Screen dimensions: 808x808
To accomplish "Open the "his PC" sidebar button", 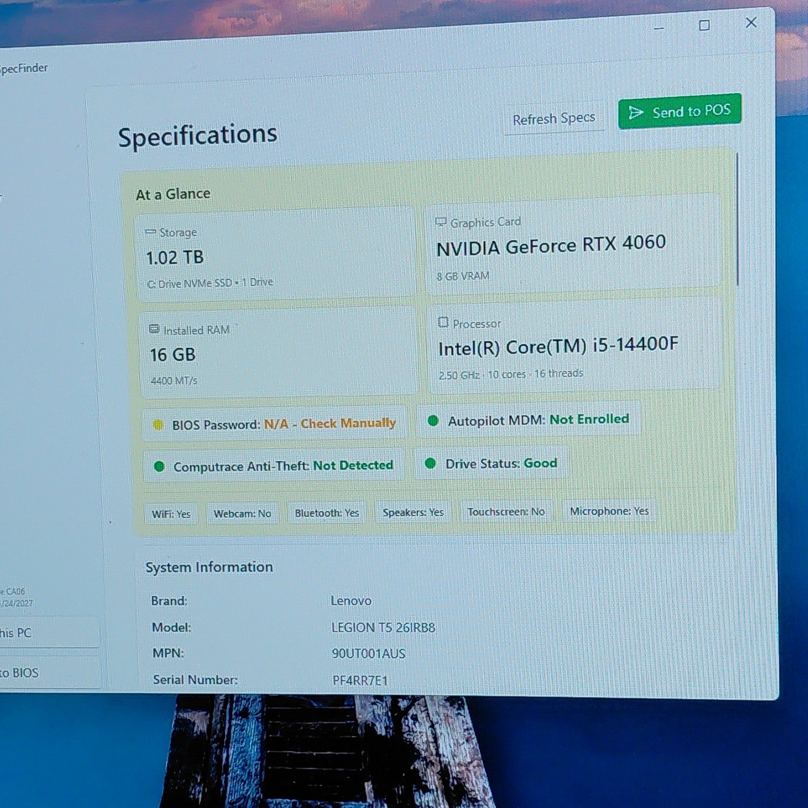I will (50, 632).
